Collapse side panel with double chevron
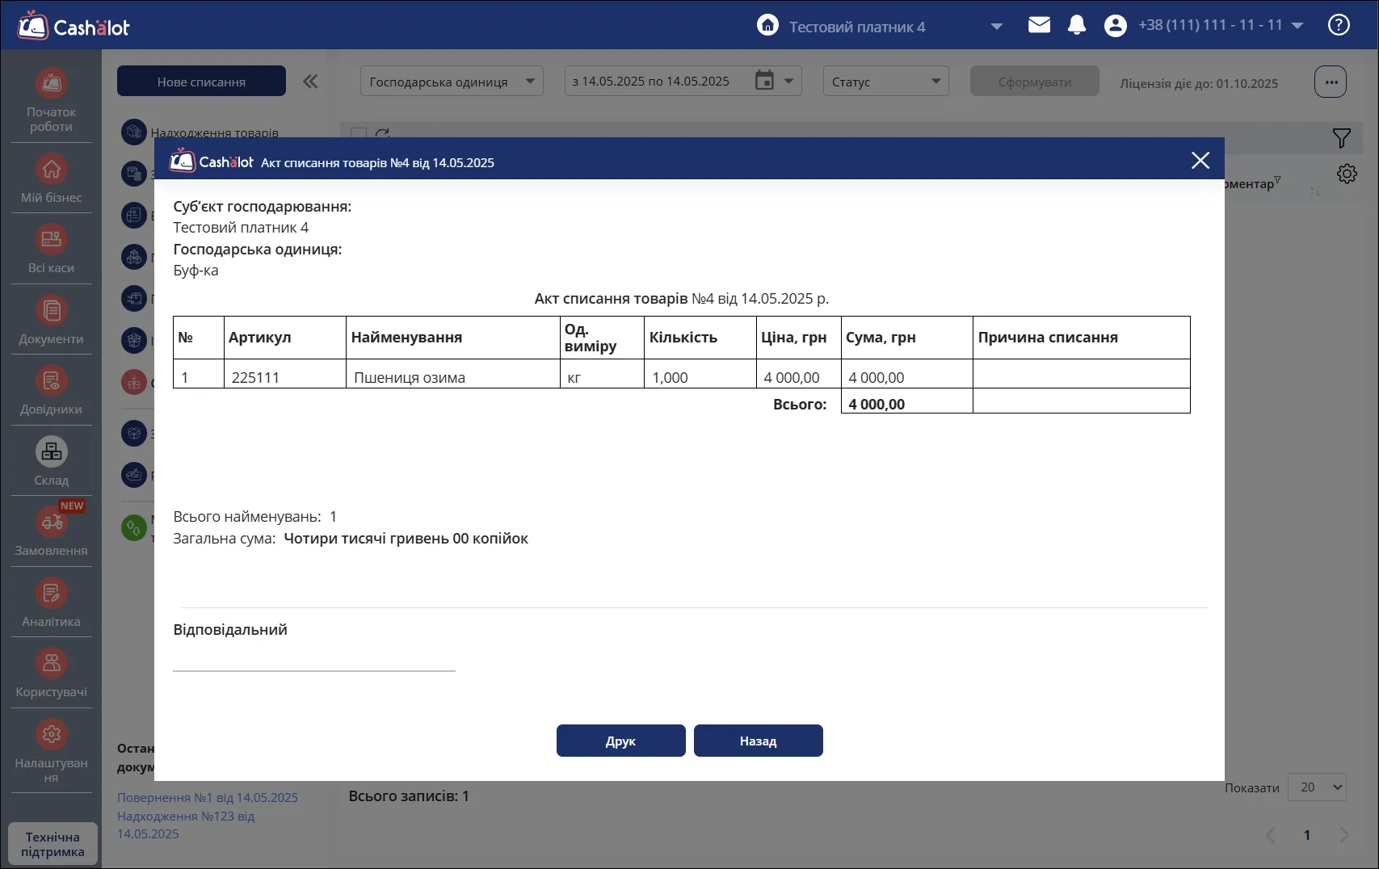 310,82
